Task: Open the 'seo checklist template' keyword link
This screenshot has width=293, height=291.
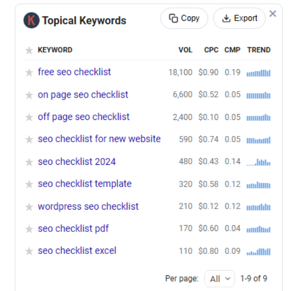Action: 85,184
